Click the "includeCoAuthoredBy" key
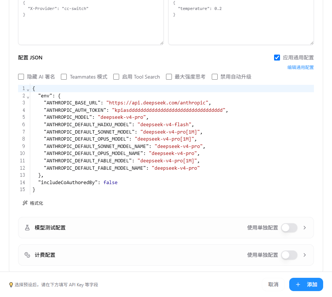The height and width of the screenshot is (297, 332). click(68, 182)
